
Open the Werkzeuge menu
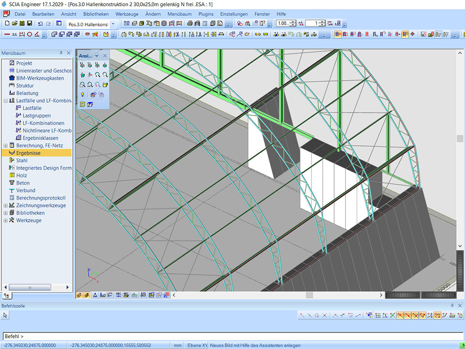coord(127,14)
